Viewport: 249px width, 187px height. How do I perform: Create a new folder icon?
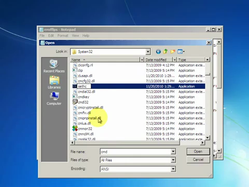[x=173, y=51]
